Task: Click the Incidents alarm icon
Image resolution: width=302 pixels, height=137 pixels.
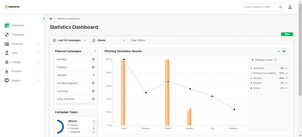Action: point(7,71)
